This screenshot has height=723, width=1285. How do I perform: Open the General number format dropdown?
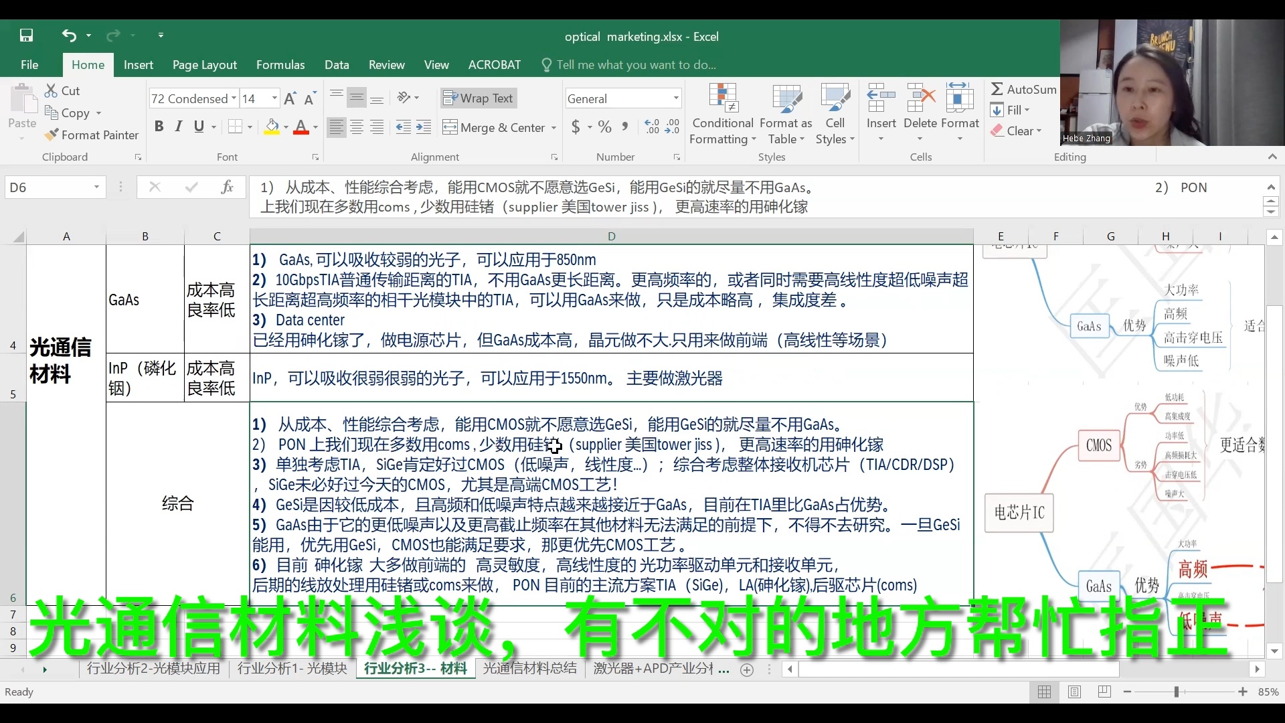[676, 98]
